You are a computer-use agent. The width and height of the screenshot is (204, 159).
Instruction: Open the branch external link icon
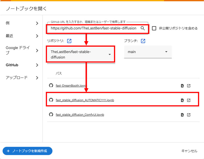click(x=143, y=41)
